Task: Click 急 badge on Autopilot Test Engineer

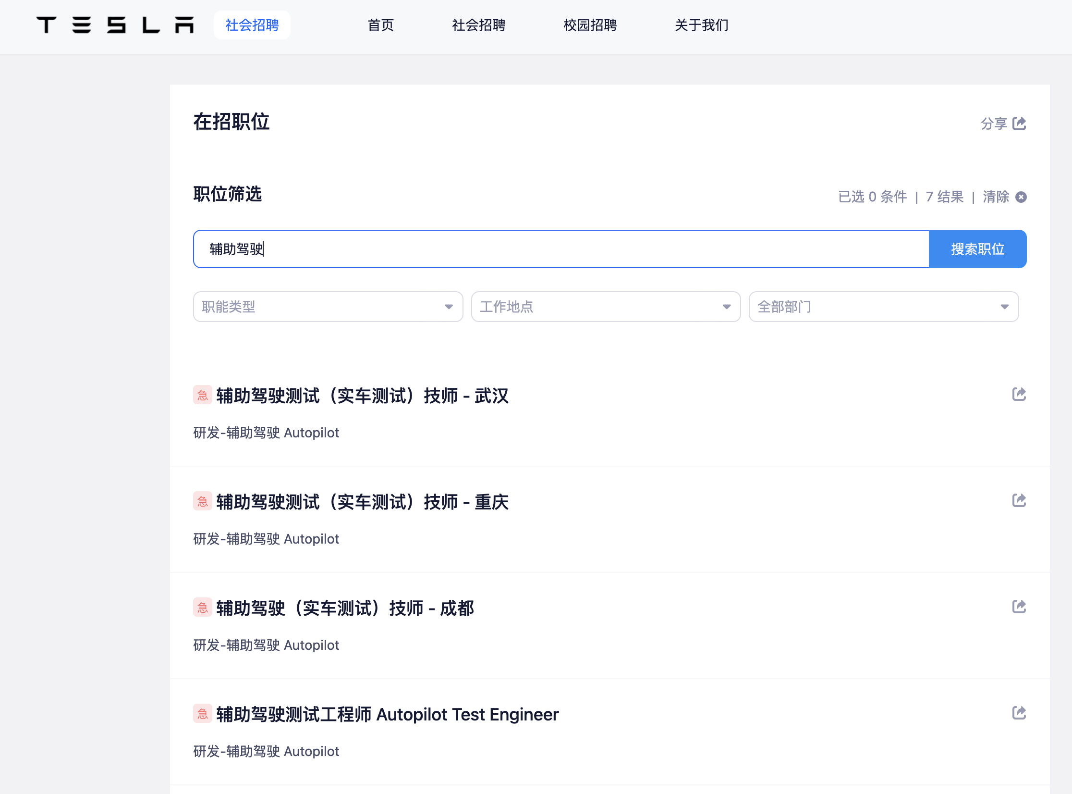Action: [202, 714]
